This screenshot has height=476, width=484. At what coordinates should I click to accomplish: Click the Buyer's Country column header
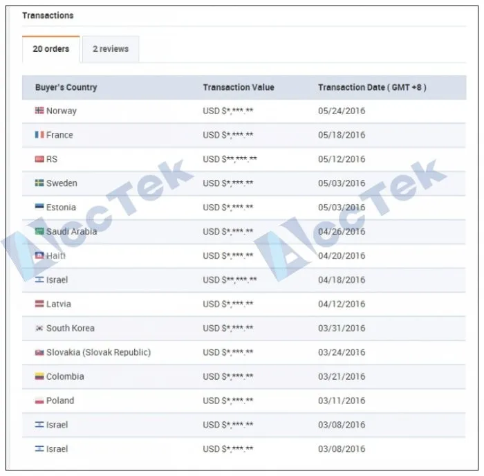click(66, 88)
